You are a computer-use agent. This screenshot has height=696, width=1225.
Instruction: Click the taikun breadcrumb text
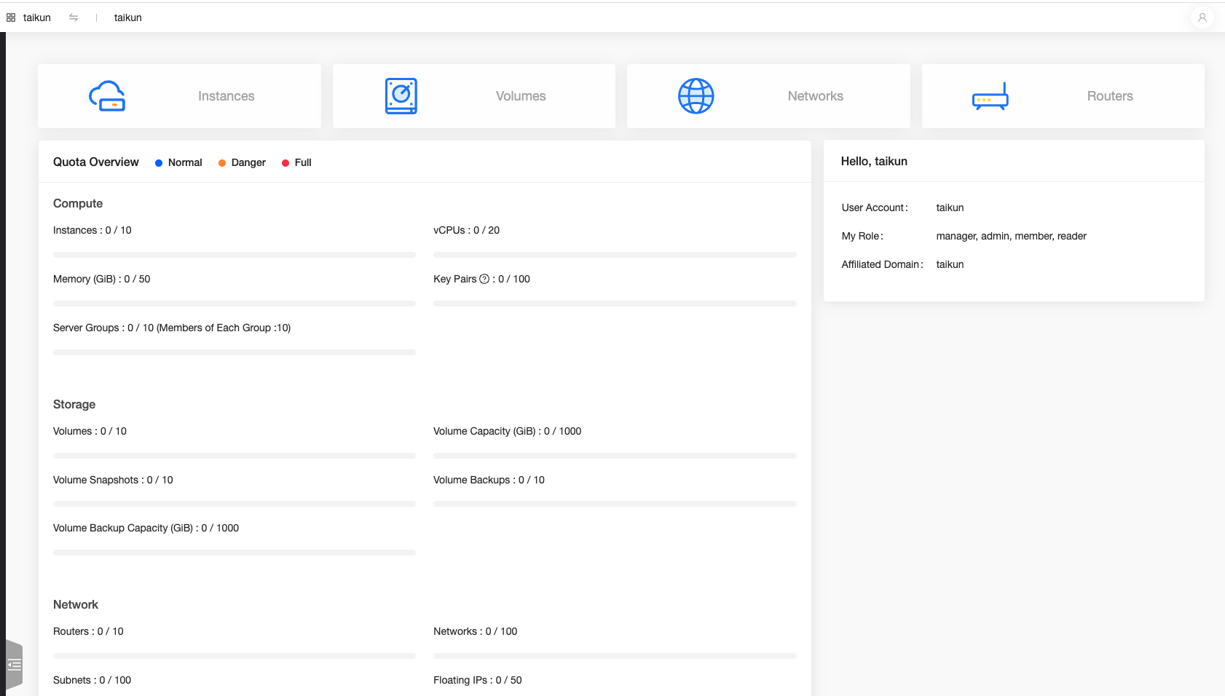click(x=128, y=17)
